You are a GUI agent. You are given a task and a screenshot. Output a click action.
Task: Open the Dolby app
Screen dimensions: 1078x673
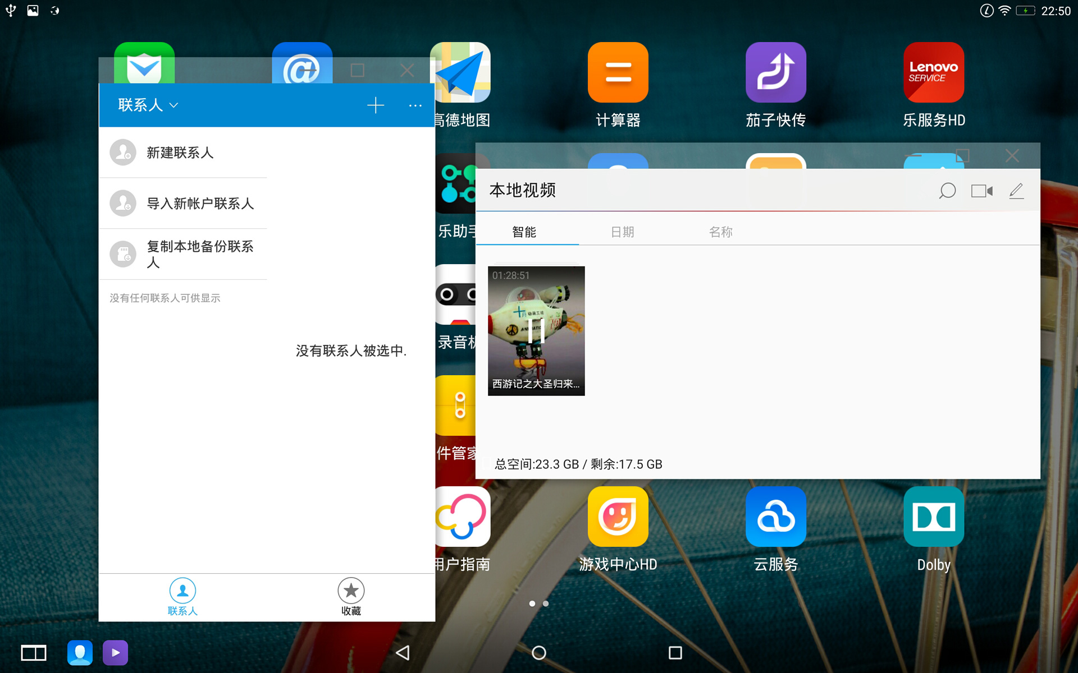tap(933, 517)
